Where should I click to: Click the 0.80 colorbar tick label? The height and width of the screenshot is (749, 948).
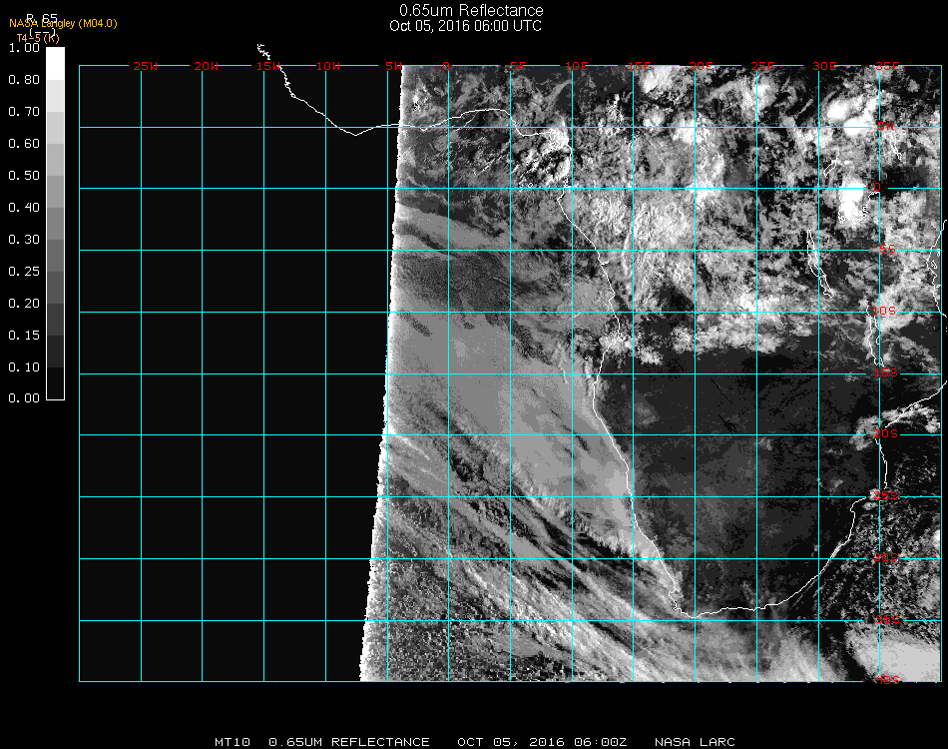click(23, 80)
